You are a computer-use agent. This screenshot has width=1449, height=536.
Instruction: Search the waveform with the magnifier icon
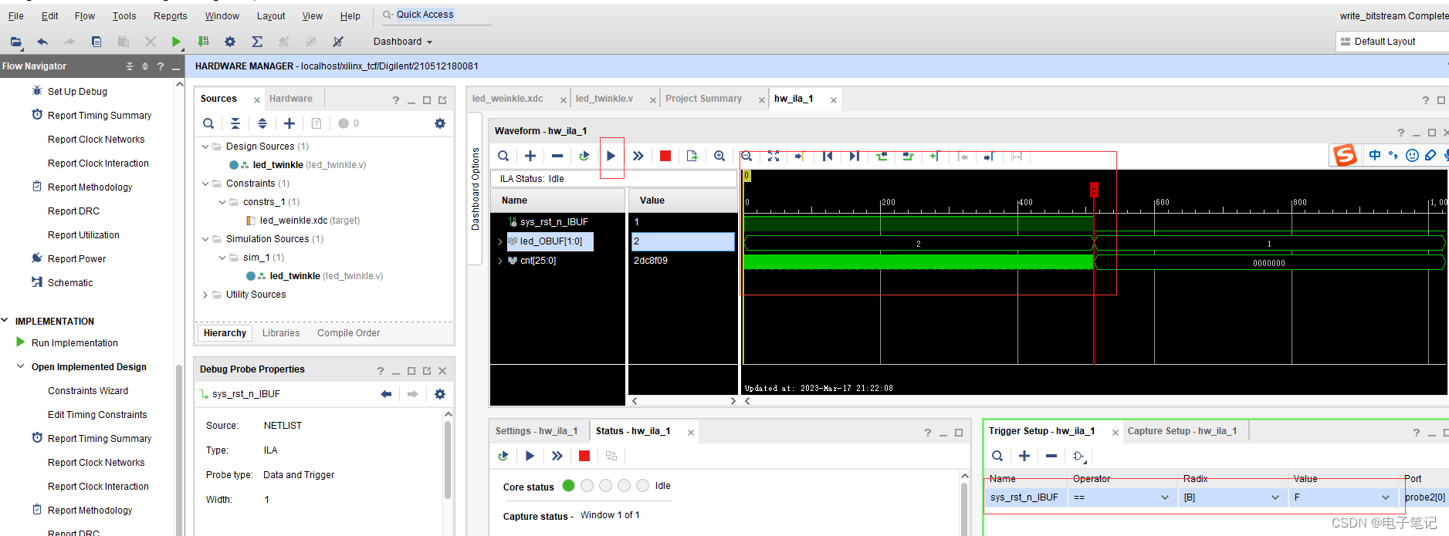click(x=503, y=156)
